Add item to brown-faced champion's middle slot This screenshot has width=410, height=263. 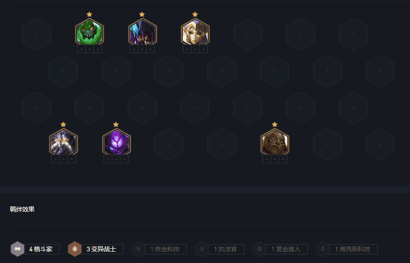(275, 159)
